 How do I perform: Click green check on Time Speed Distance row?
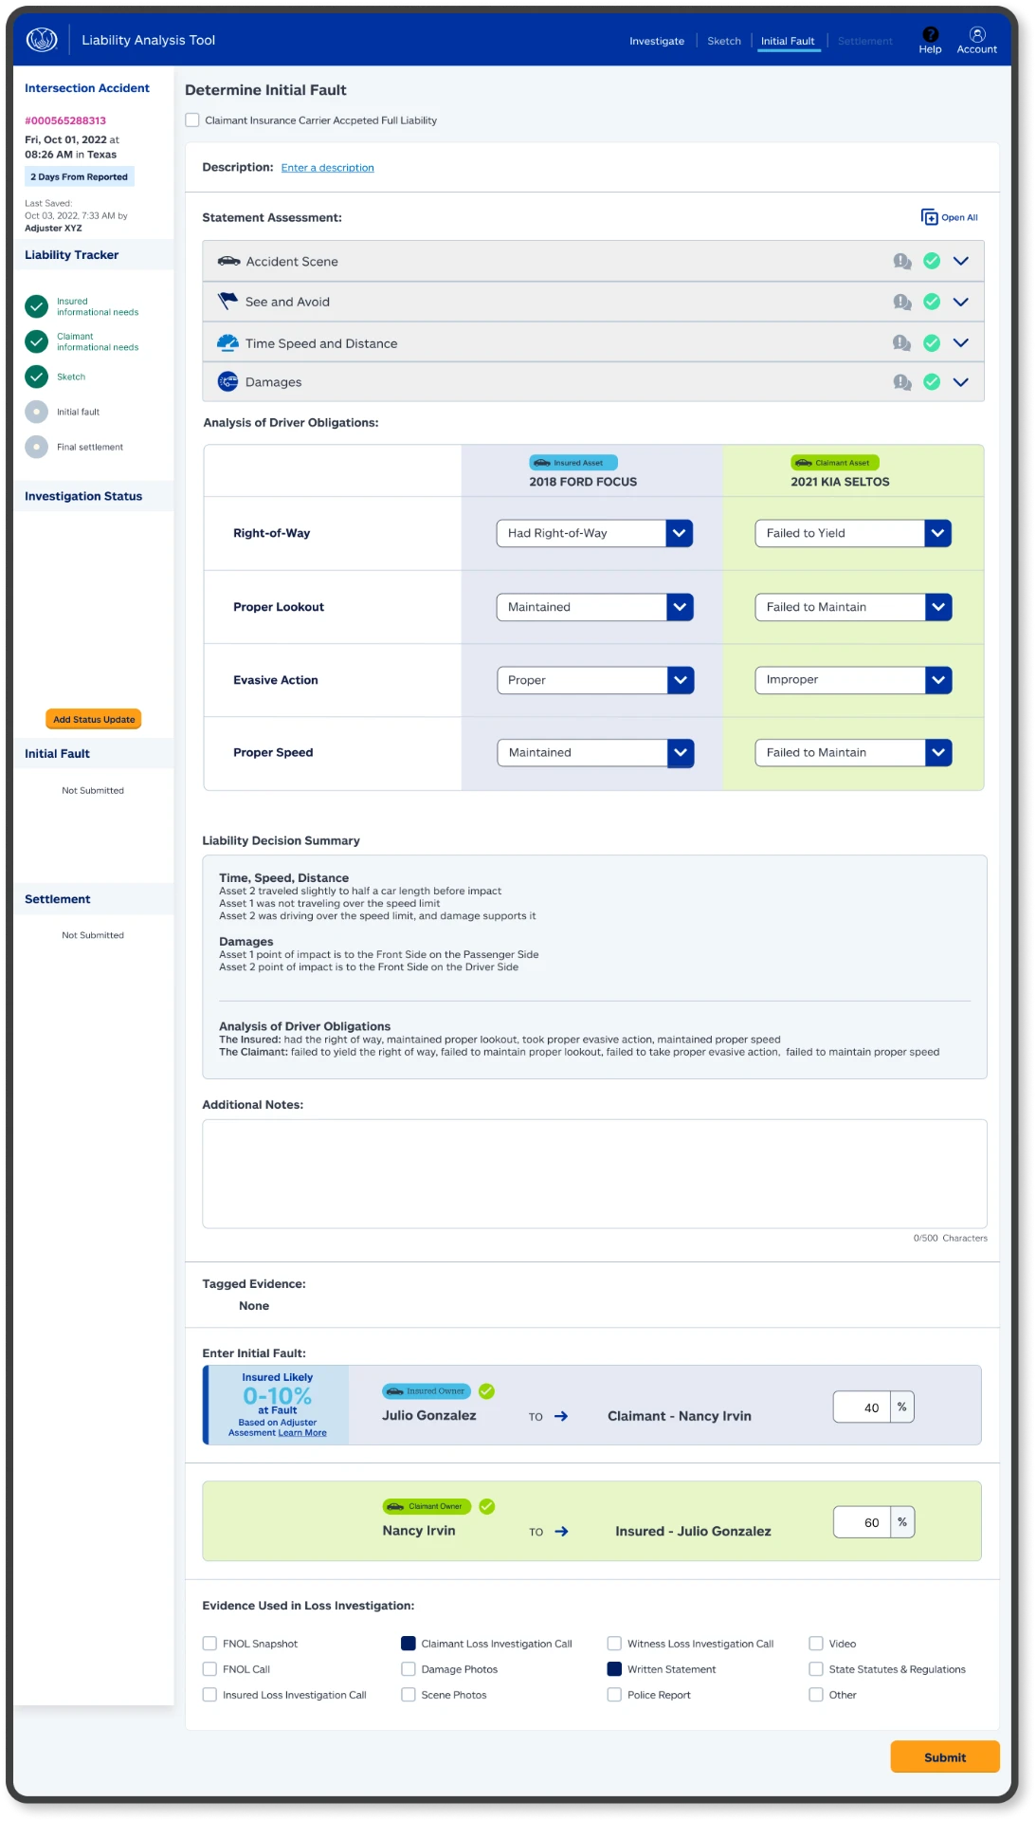(932, 342)
